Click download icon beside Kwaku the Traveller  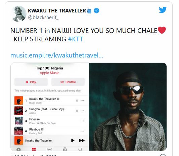click(77, 101)
